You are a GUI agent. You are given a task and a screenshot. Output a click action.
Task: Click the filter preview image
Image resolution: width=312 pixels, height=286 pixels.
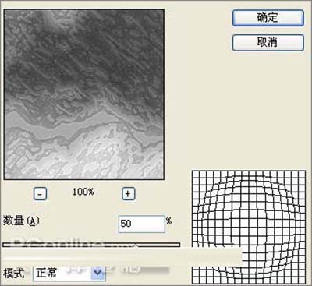(84, 94)
